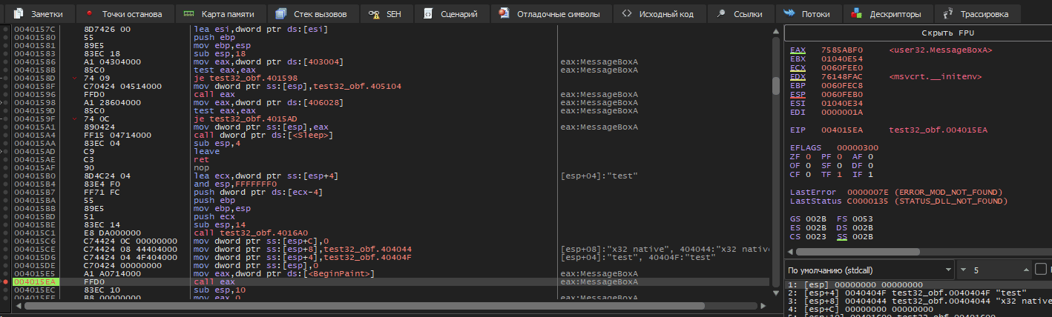This screenshot has height=317, width=1052.
Task: Click the Потоки threads arrows icon
Action: coord(789,13)
